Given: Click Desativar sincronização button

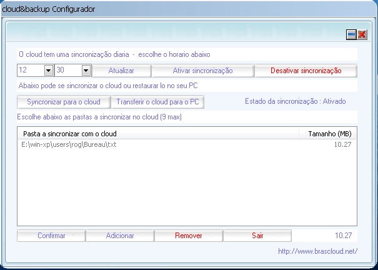Looking at the screenshot, I should (x=306, y=71).
